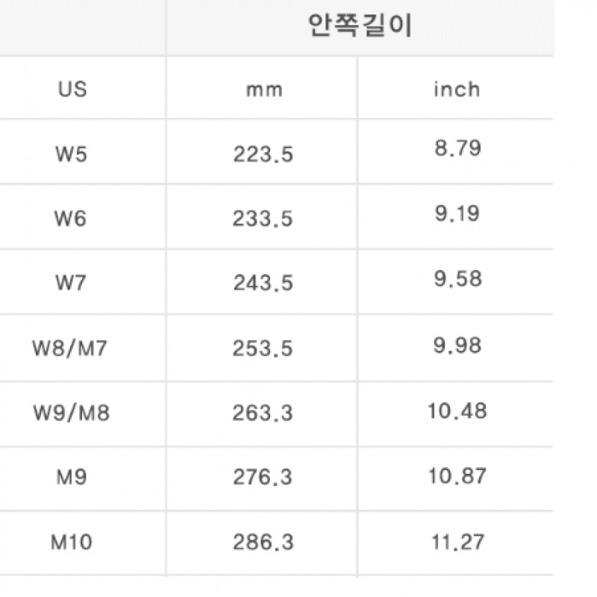This screenshot has width=597, height=597.
Task: Select the M9 size label
Action: pos(72,477)
